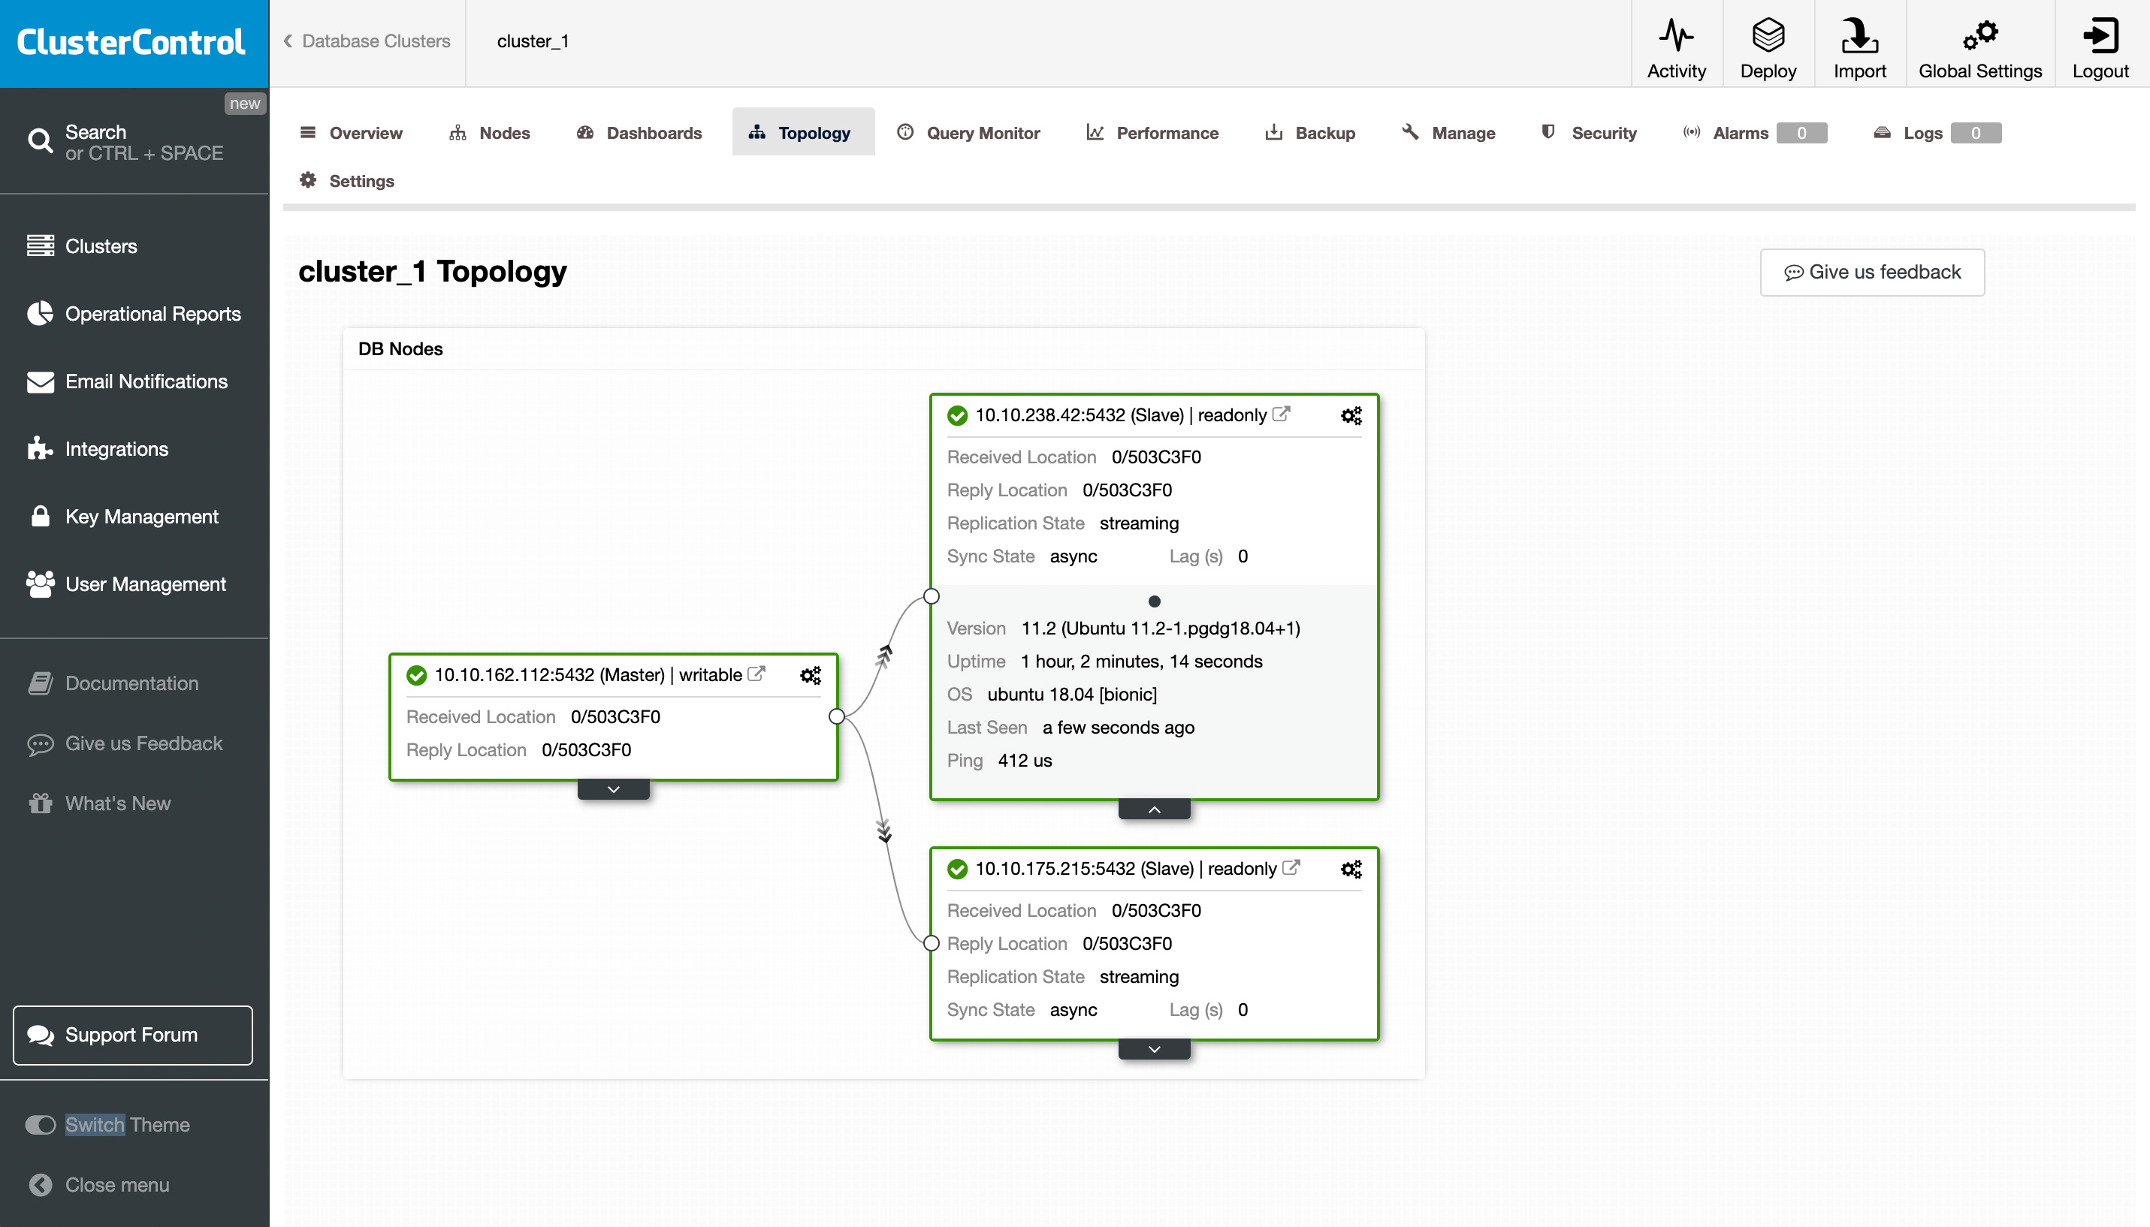Viewport: 2150px width, 1227px height.
Task: Go back to Database Clusters
Action: 367,41
